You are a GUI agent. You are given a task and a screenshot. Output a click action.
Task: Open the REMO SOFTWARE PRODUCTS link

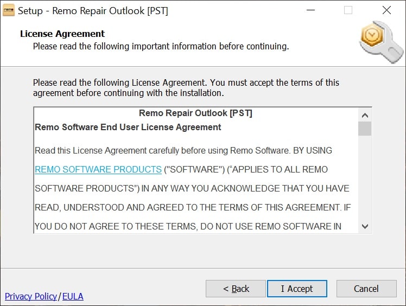pyautogui.click(x=98, y=169)
